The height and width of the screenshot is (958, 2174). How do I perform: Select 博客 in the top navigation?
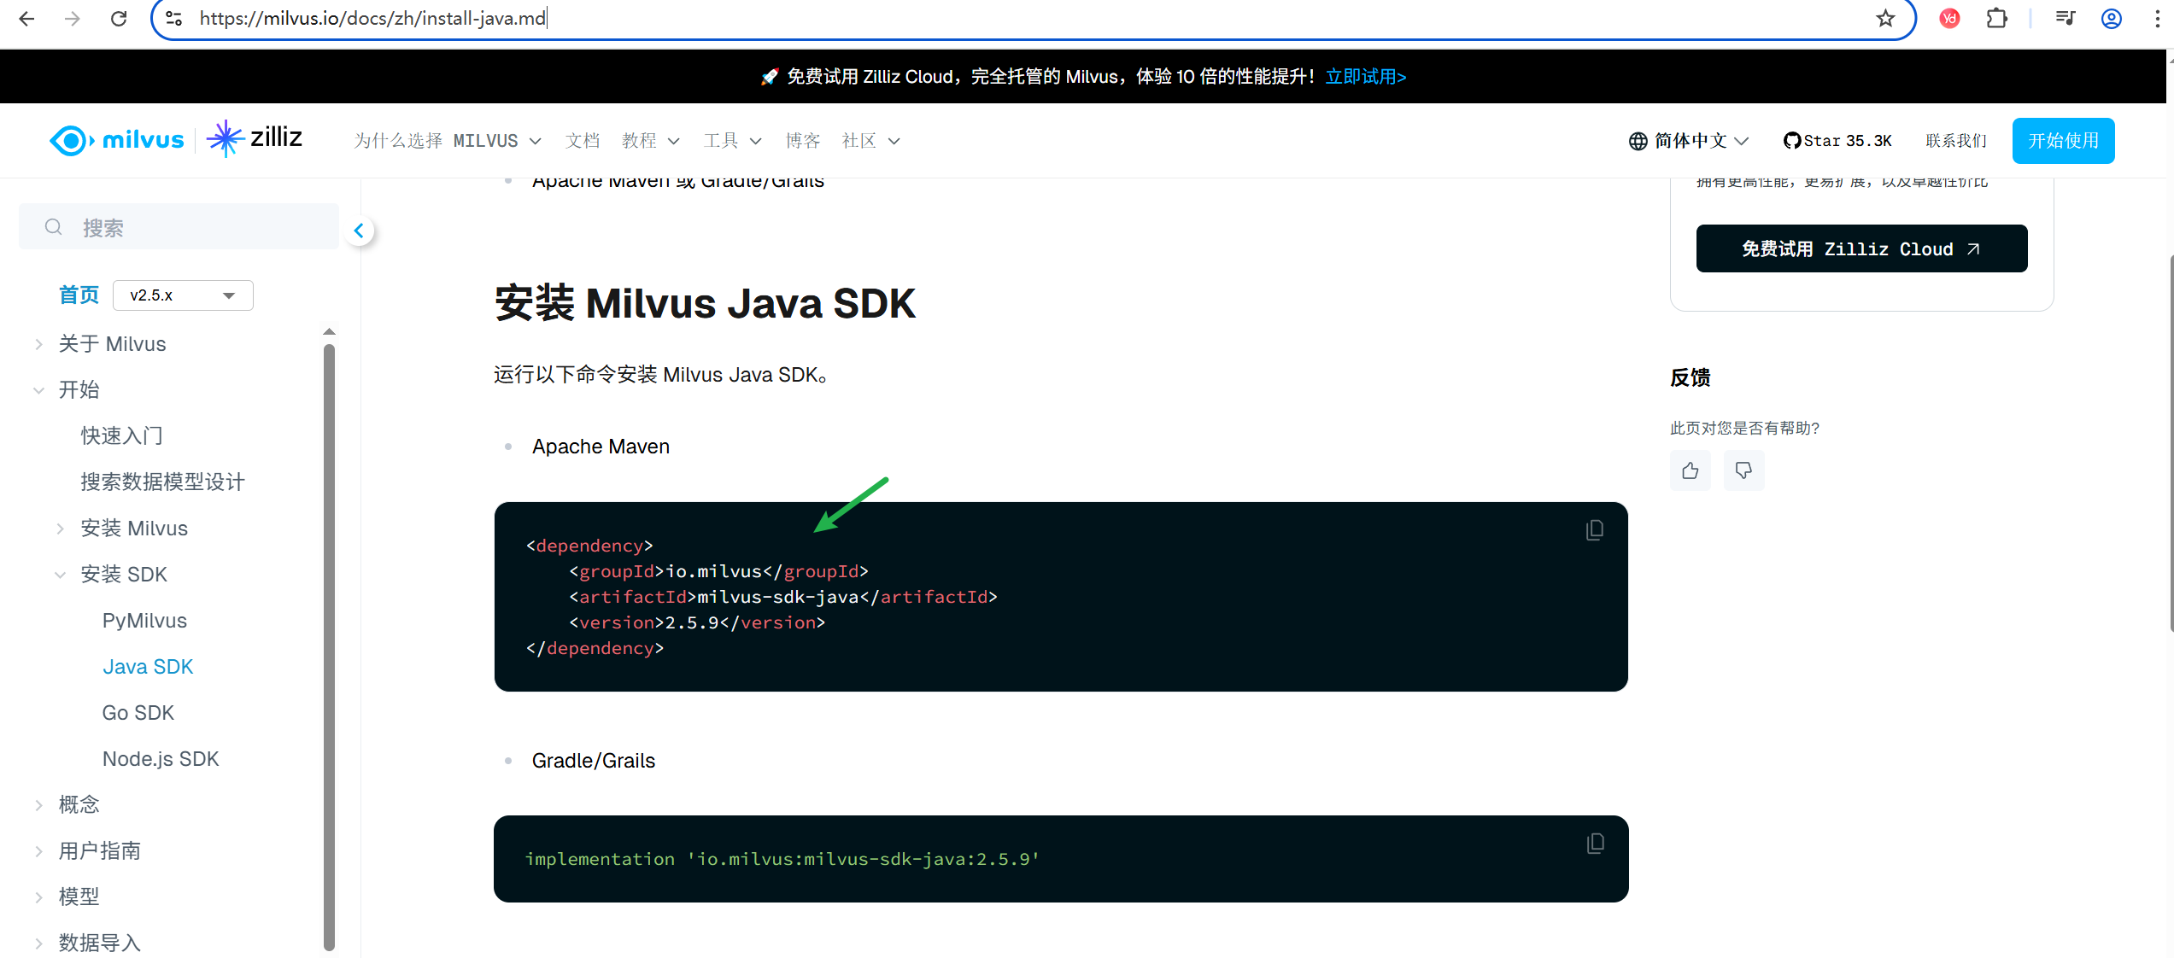pos(801,140)
